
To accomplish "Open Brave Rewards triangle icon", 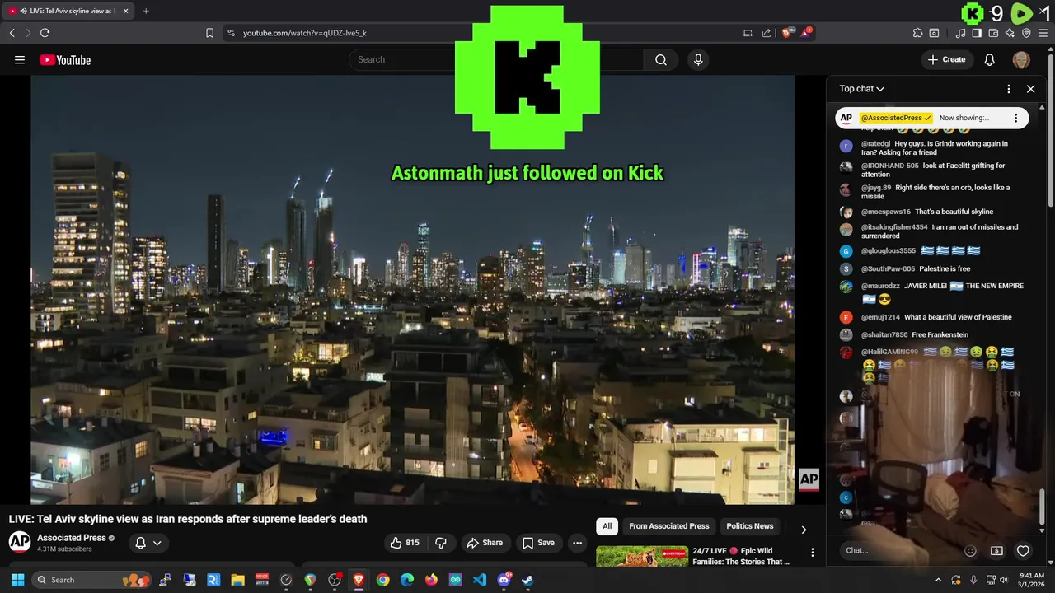I will tap(805, 33).
